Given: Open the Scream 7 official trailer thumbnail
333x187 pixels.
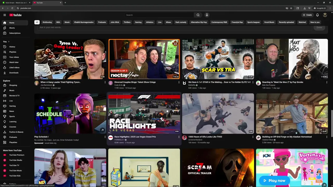Looking at the screenshot, I should [218, 168].
